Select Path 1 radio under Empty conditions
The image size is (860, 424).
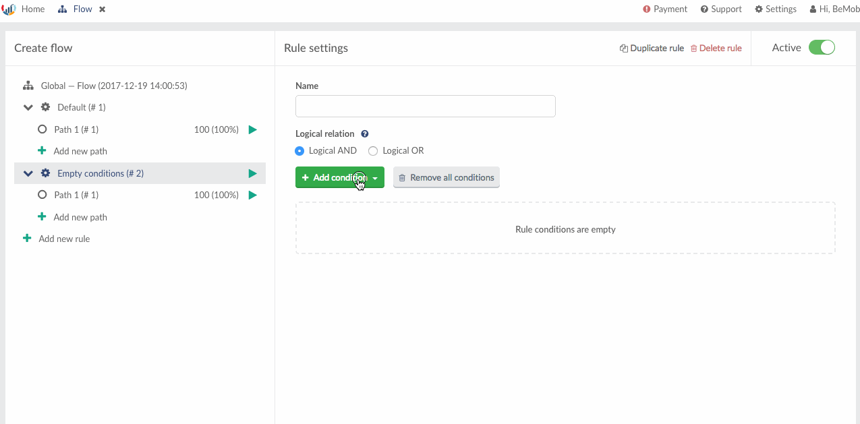point(42,195)
